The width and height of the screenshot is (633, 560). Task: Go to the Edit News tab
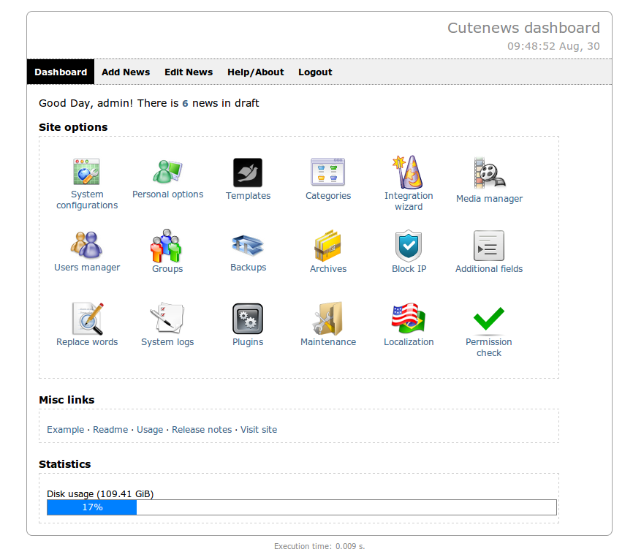(189, 72)
